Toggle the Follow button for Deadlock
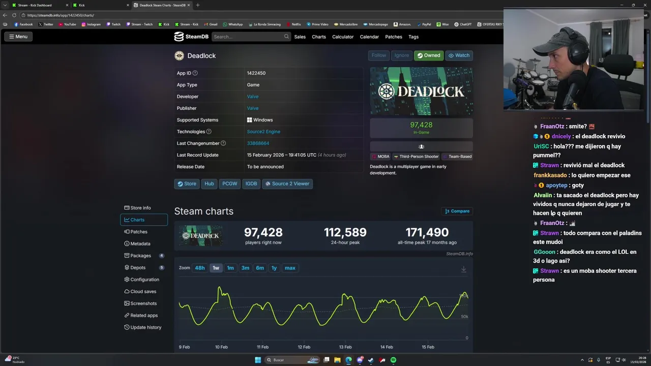 pyautogui.click(x=378, y=55)
